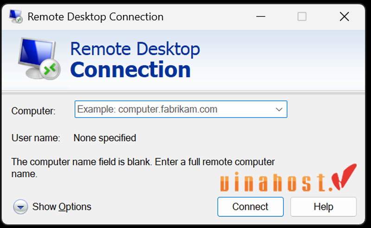Click the maximize window button

302,17
